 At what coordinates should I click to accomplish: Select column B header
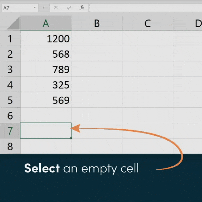(97, 23)
